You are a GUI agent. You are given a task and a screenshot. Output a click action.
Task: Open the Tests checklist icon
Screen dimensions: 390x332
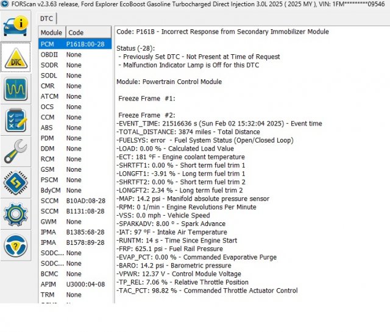point(16,121)
